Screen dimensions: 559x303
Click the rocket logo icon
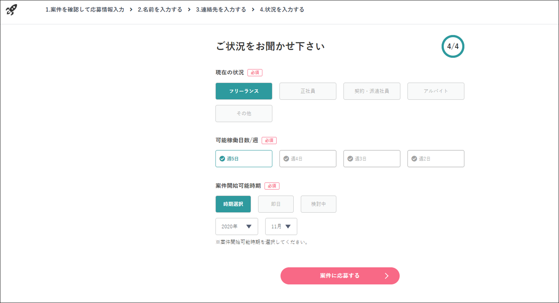coord(11,10)
